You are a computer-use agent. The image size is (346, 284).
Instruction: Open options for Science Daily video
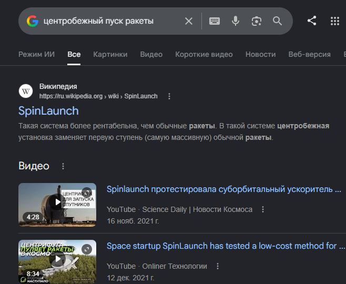[263, 209]
